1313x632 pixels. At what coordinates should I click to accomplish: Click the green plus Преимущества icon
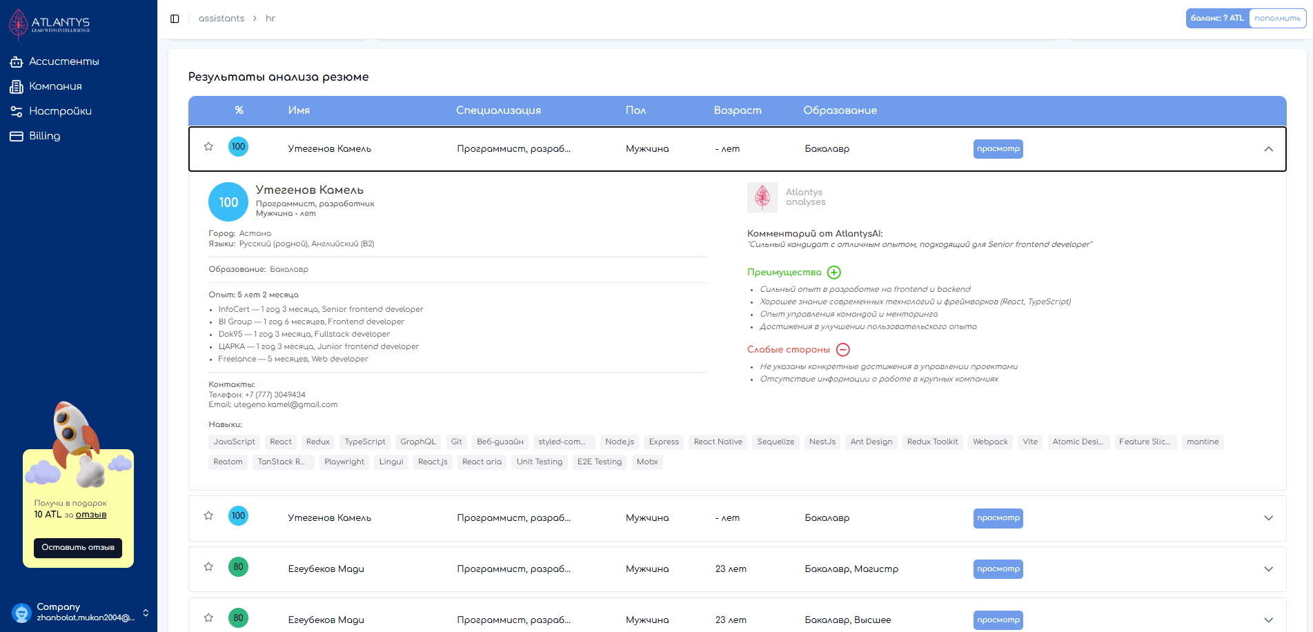[x=834, y=273]
